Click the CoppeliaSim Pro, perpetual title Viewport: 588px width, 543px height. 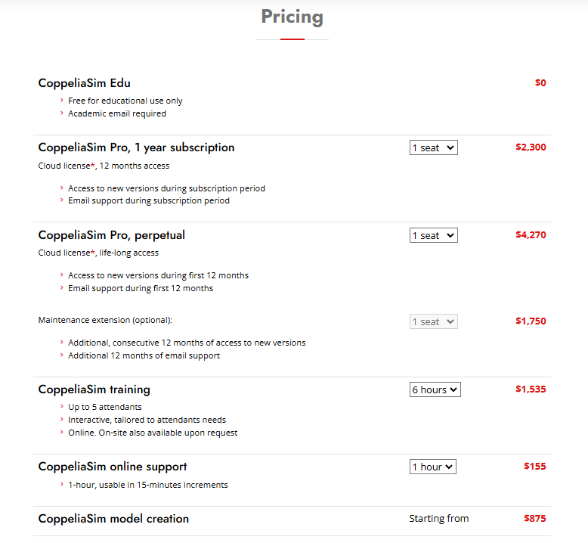point(111,235)
